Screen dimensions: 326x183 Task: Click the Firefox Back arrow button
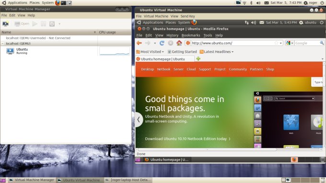[140, 43]
